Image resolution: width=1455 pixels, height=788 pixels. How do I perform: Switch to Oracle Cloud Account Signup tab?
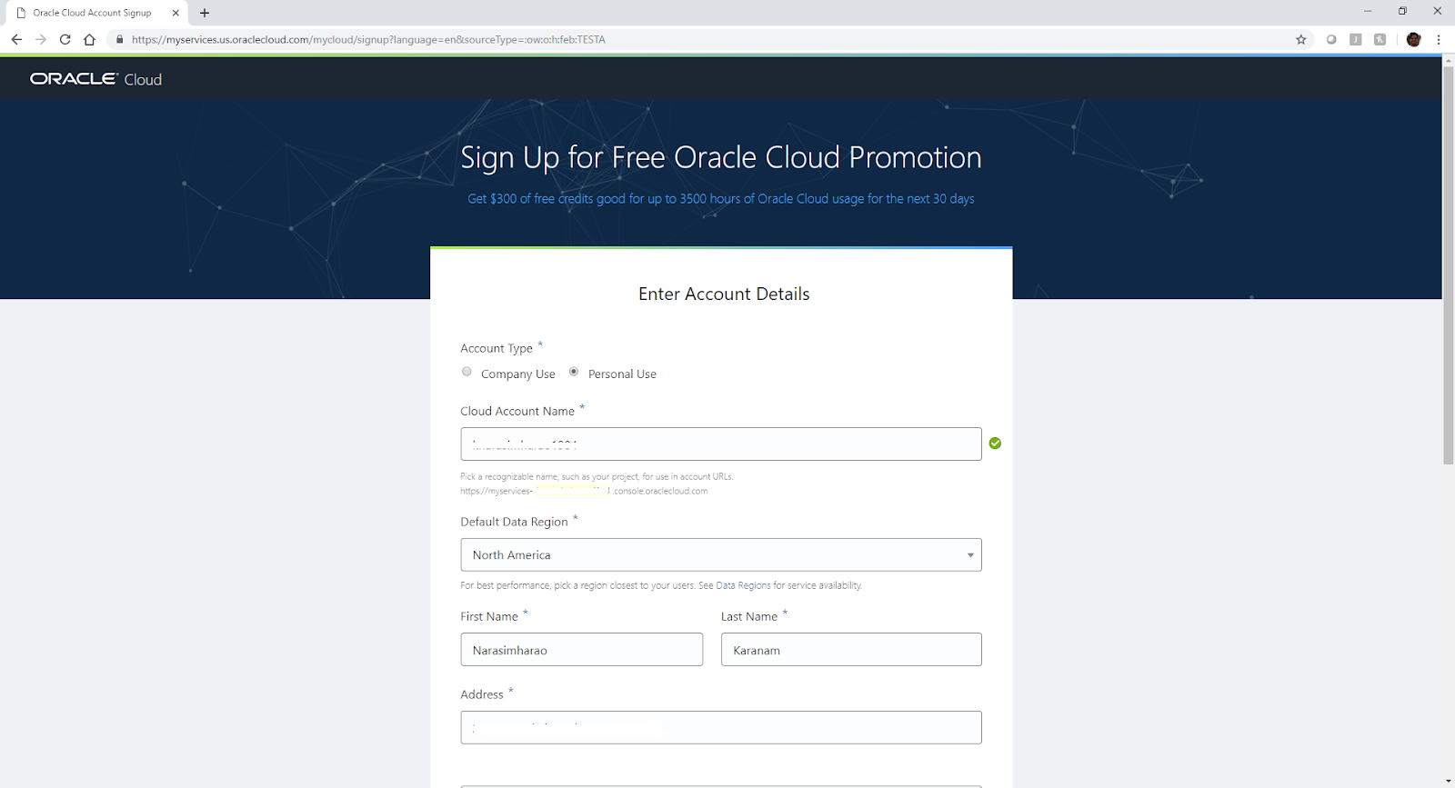point(92,13)
